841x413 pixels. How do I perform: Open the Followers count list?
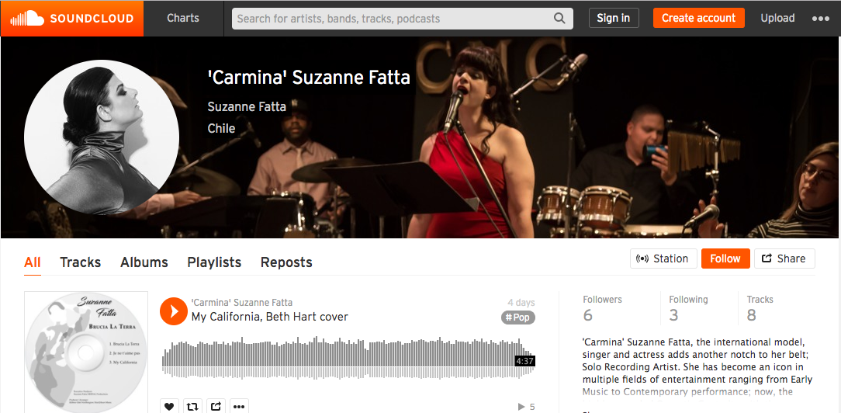(x=602, y=308)
